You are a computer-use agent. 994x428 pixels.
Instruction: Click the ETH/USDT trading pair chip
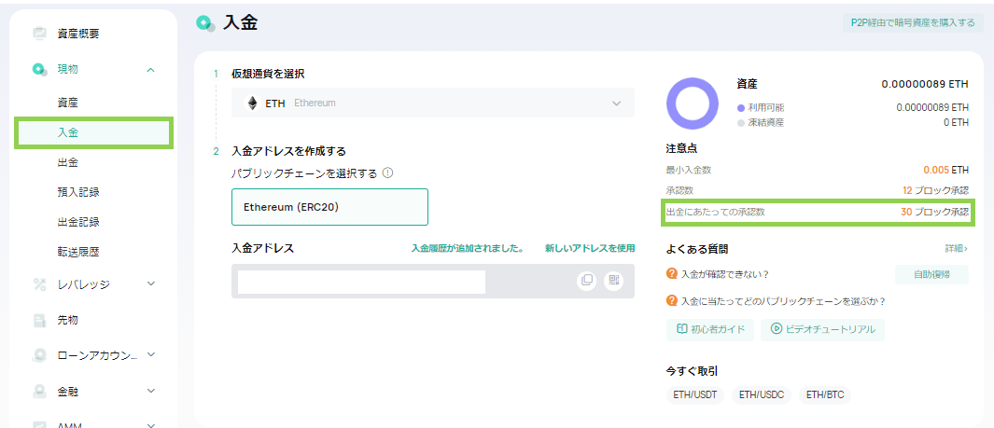695,394
